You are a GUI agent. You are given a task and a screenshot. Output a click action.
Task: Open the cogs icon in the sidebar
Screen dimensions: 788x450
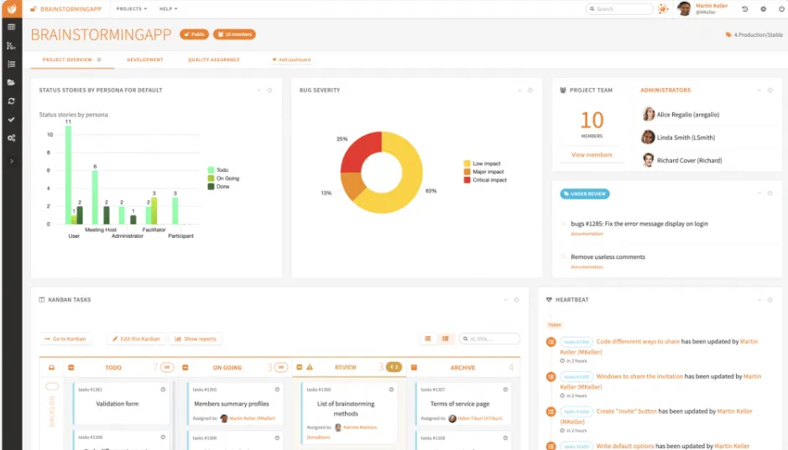[x=11, y=138]
